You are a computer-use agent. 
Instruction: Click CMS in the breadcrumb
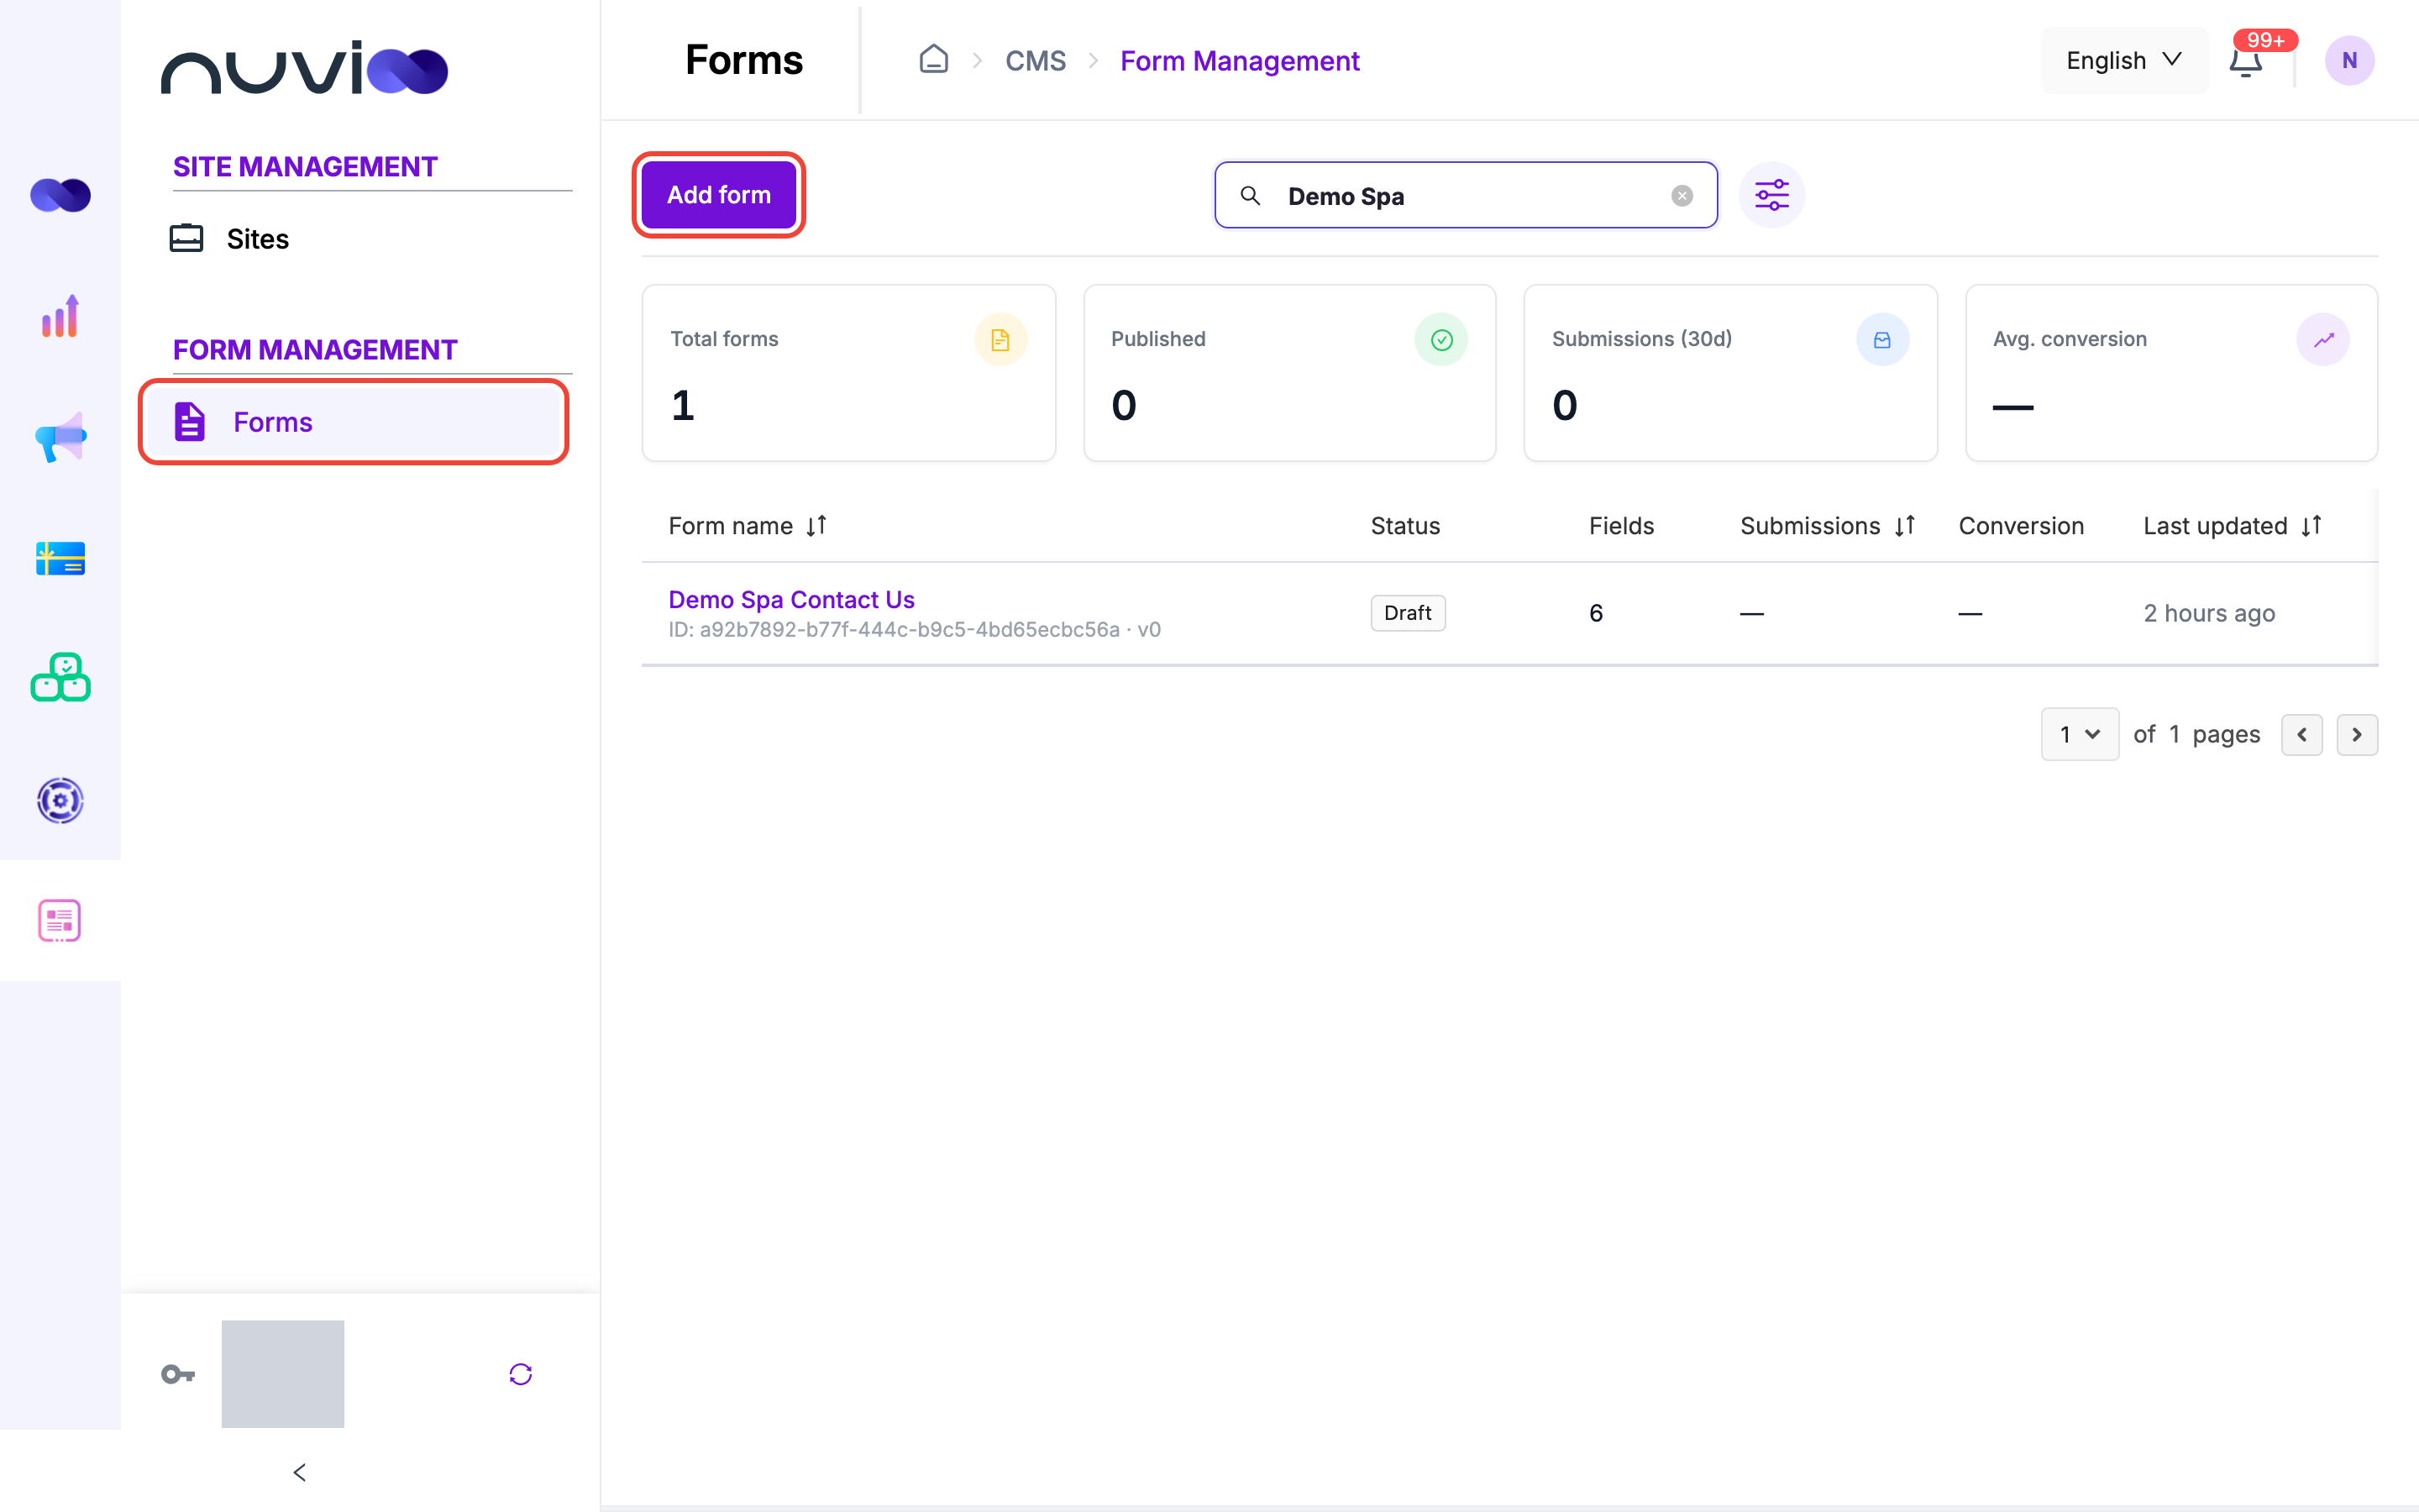coord(1036,61)
